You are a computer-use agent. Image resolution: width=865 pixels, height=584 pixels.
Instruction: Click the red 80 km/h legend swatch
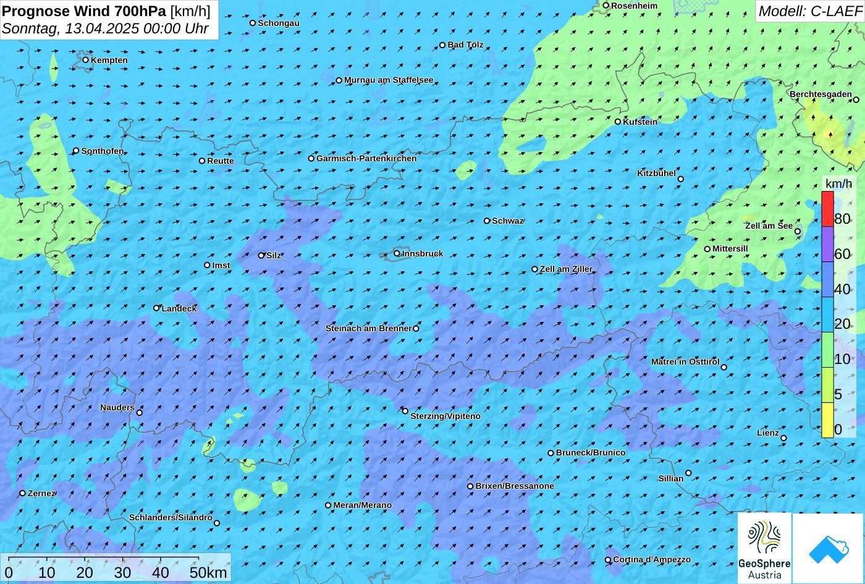(x=827, y=209)
